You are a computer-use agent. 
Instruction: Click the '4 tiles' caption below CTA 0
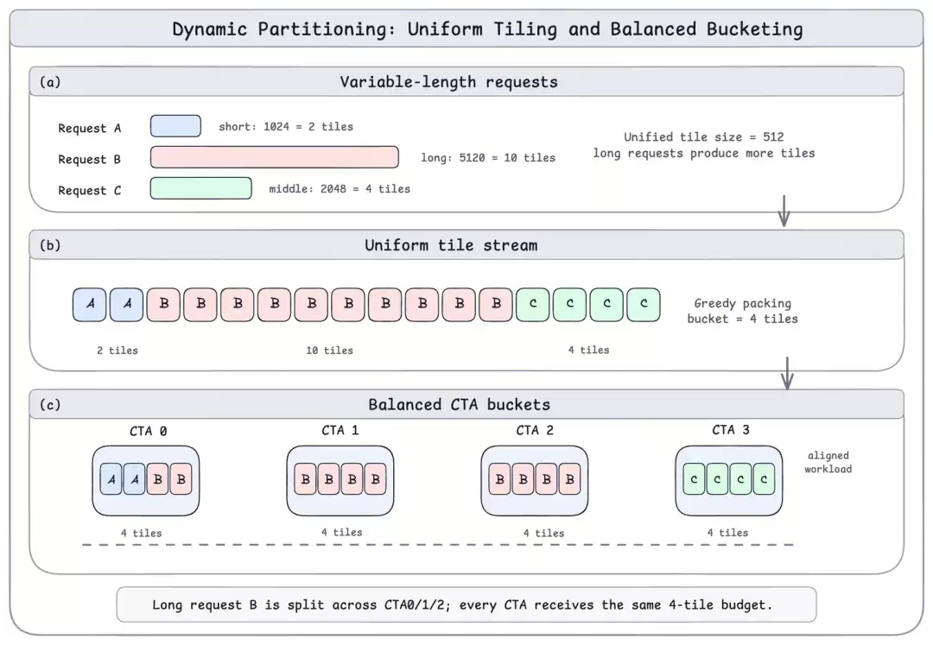tap(142, 534)
